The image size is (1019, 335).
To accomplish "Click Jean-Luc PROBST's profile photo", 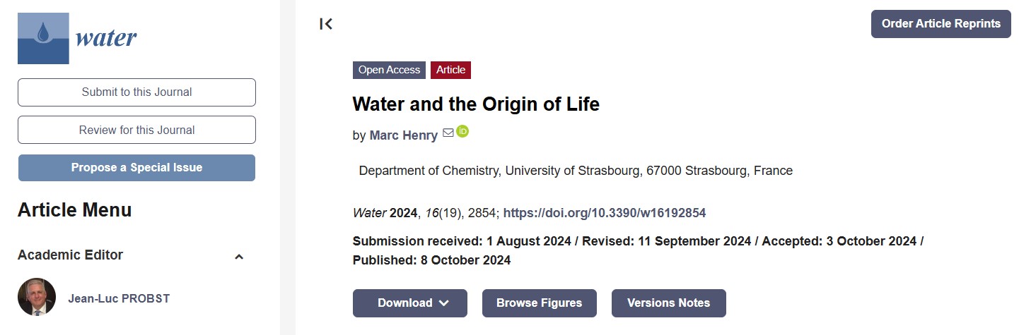I will tap(37, 297).
